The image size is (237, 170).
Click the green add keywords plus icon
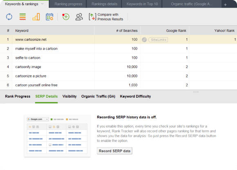click(66, 17)
